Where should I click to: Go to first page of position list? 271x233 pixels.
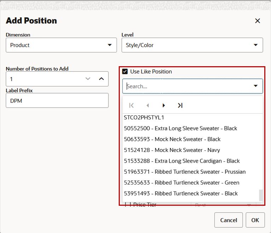[x=131, y=105]
